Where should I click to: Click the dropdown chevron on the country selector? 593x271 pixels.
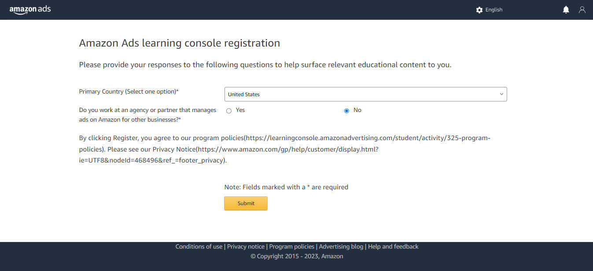(501, 94)
